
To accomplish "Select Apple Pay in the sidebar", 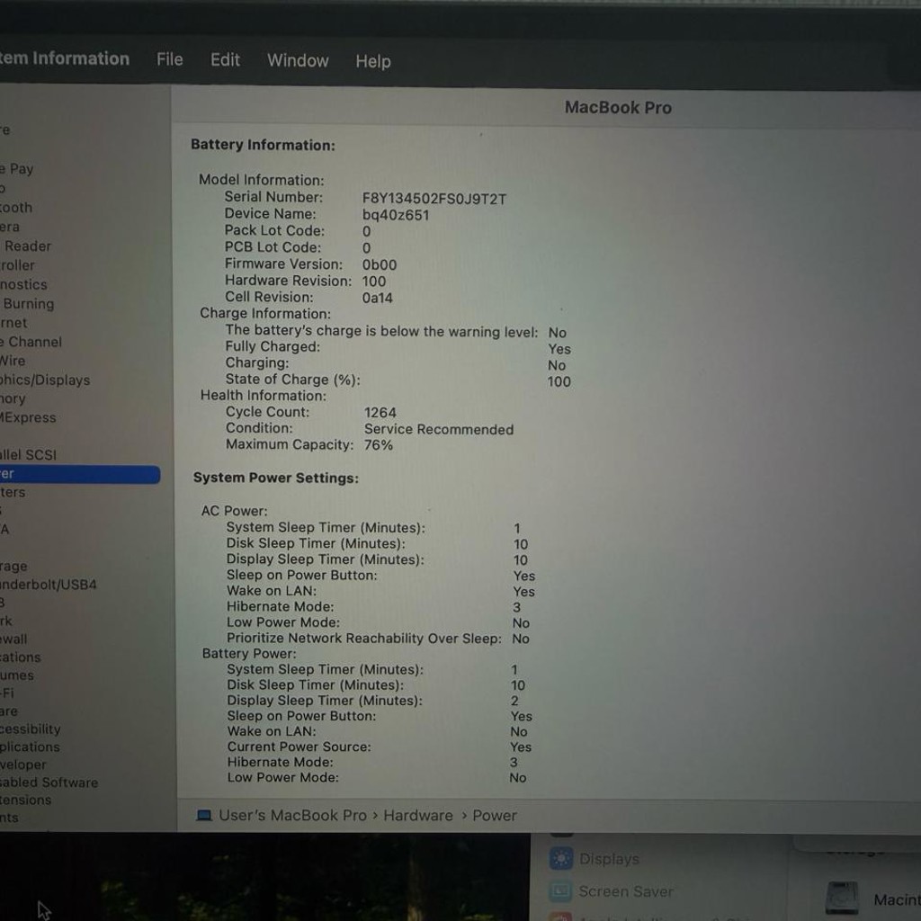I will tap(16, 169).
